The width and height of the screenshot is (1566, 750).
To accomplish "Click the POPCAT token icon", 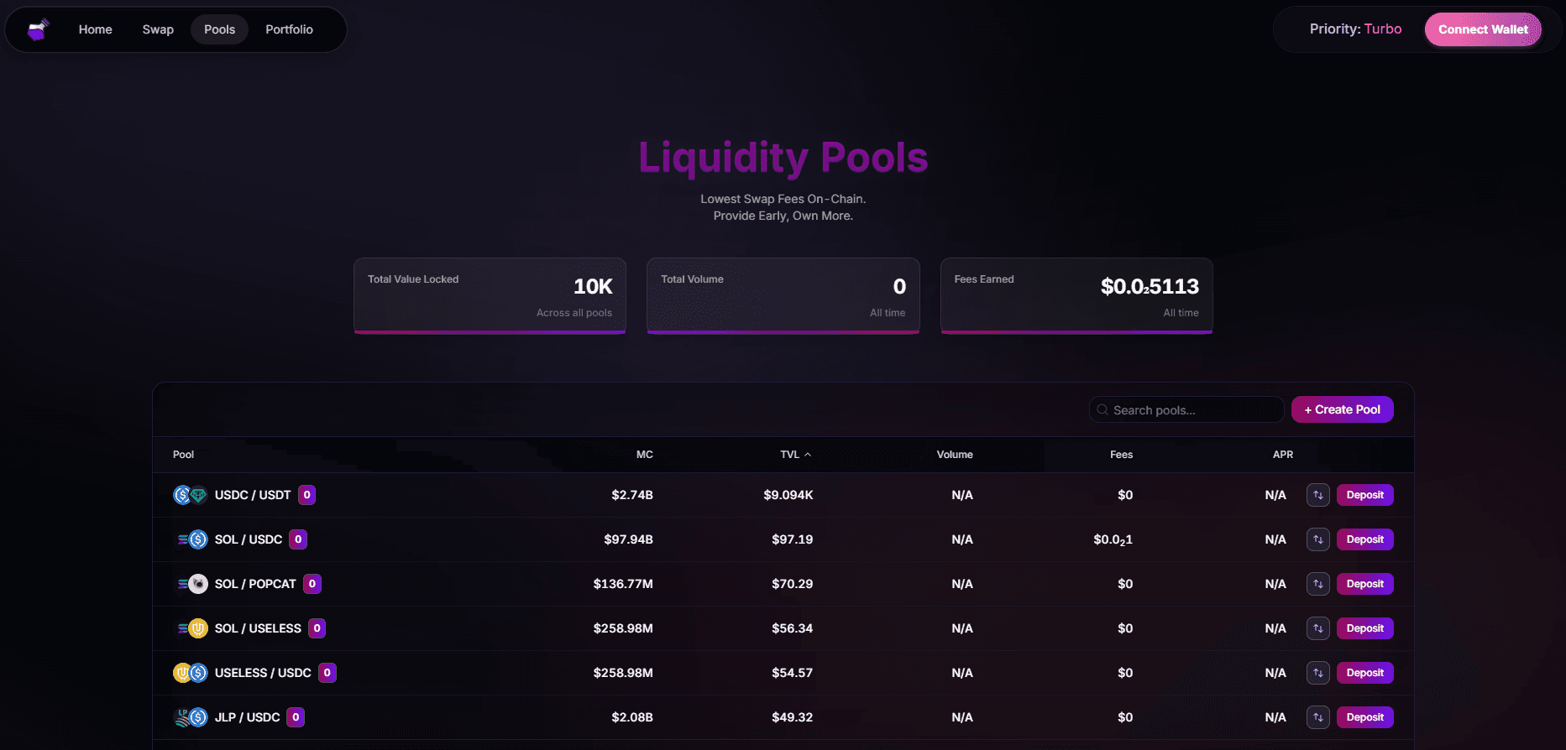I will pyautogui.click(x=200, y=584).
